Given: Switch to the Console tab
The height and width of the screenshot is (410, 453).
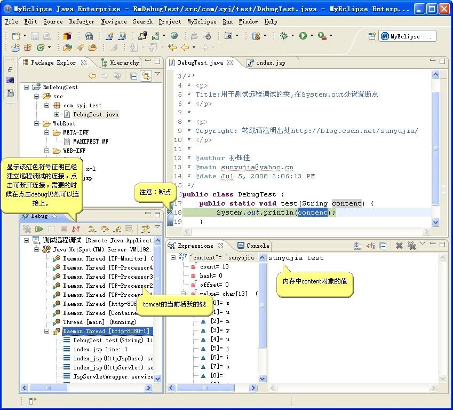Looking at the screenshot, I should 253,246.
